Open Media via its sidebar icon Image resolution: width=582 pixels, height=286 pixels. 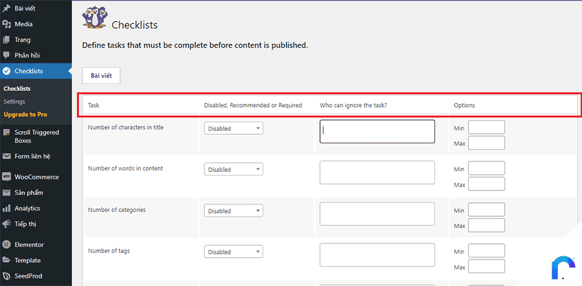click(x=6, y=24)
